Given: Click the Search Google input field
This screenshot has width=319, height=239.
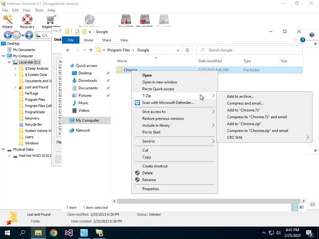Looking at the screenshot, I should (x=249, y=50).
